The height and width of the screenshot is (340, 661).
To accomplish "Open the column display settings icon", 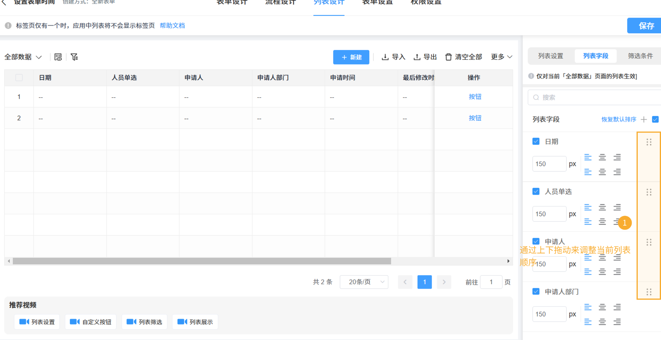I will click(58, 57).
